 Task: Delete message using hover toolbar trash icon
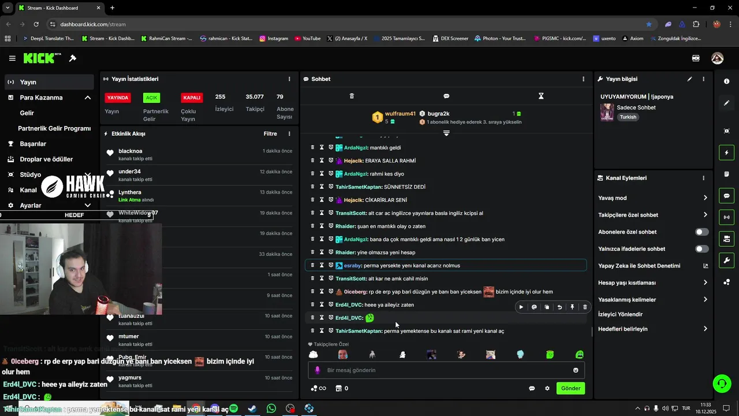pos(585,307)
